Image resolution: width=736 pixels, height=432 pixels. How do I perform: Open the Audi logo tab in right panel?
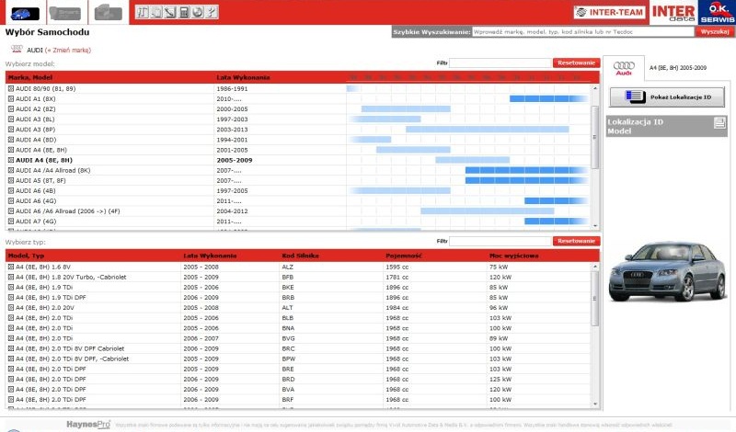click(x=624, y=69)
